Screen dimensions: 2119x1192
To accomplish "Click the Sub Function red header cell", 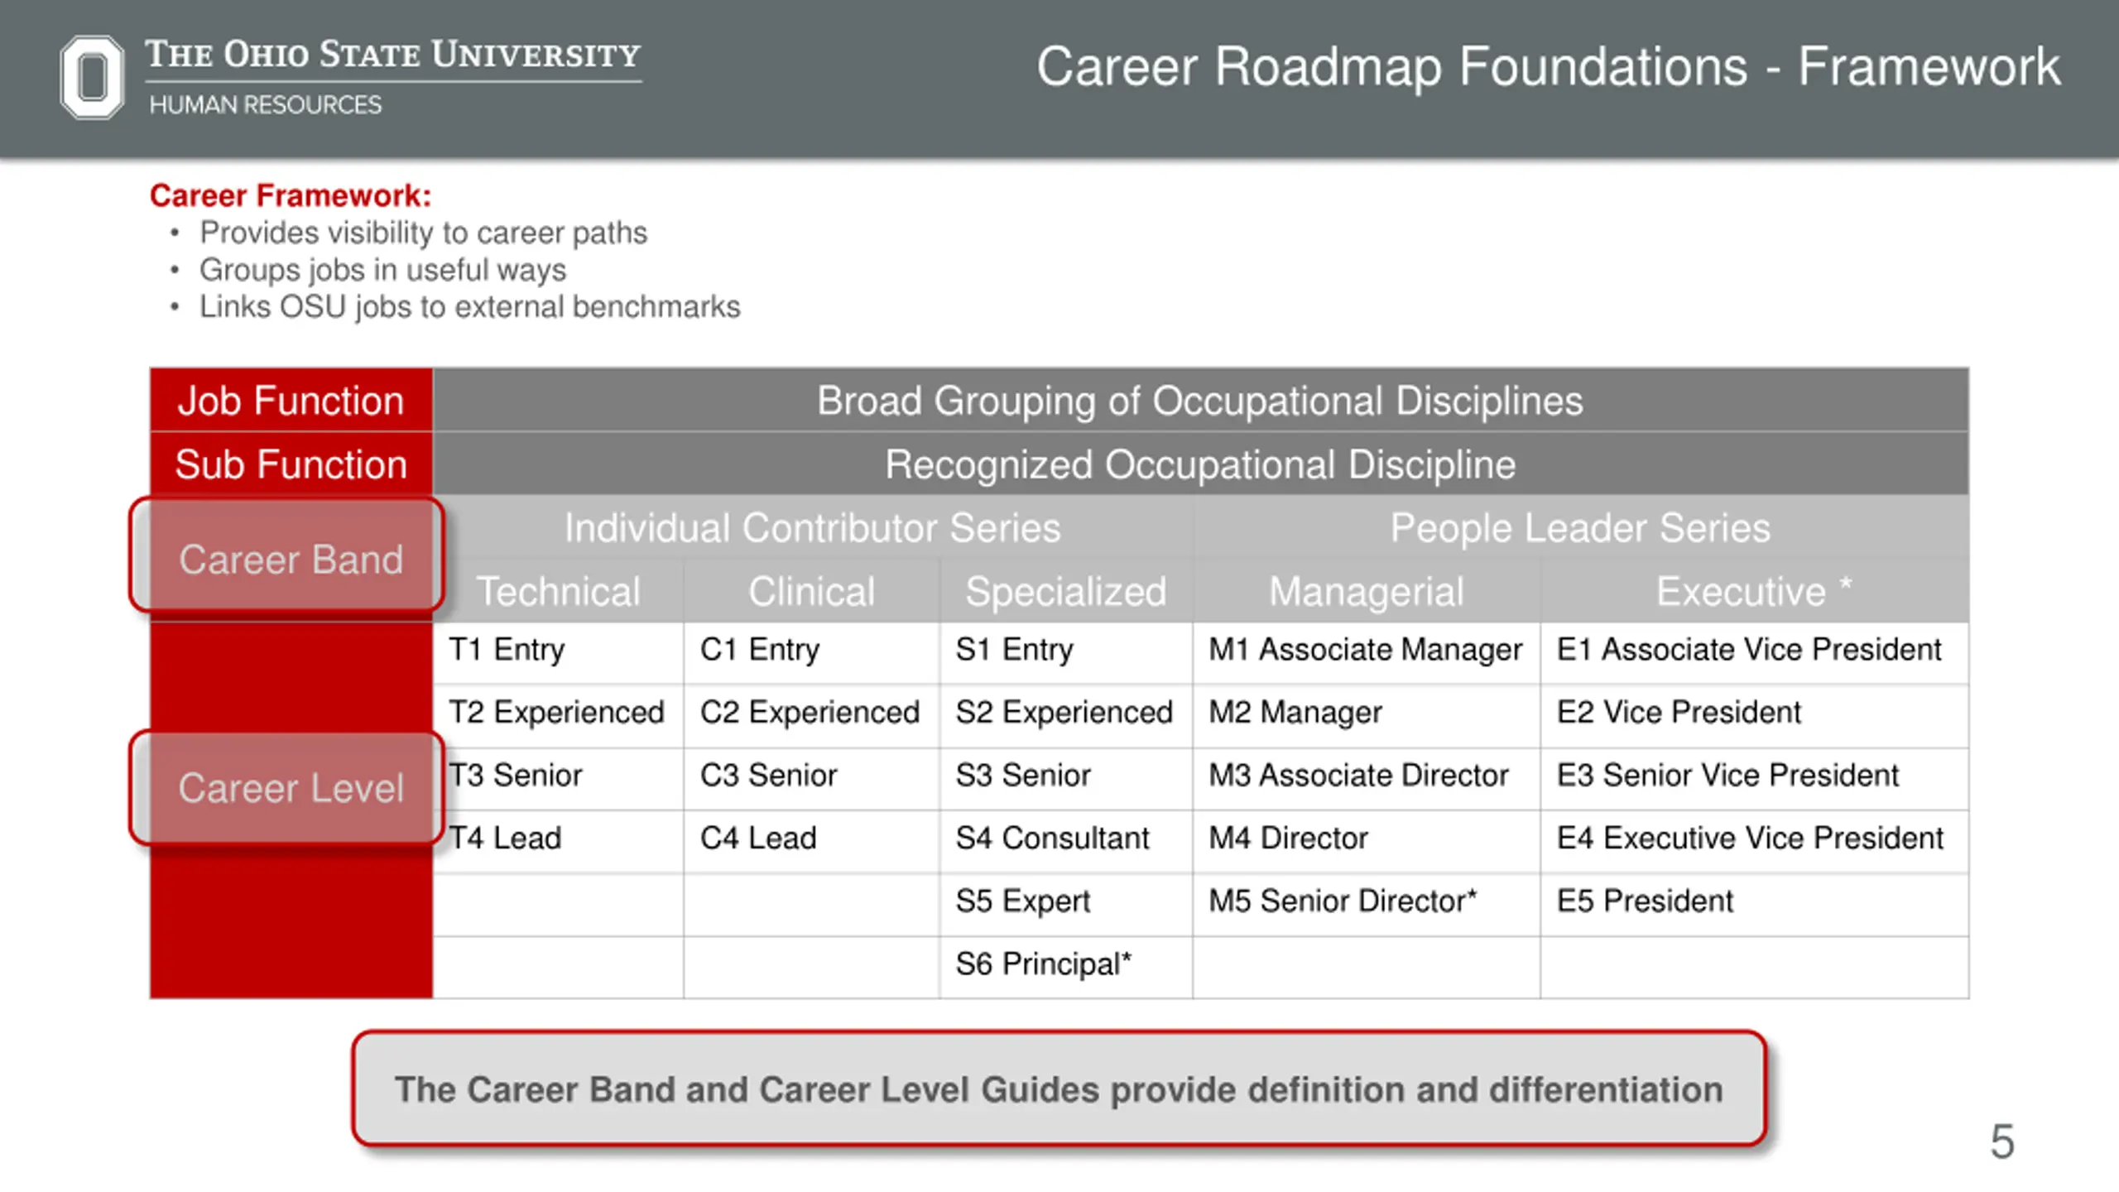I will click(291, 464).
